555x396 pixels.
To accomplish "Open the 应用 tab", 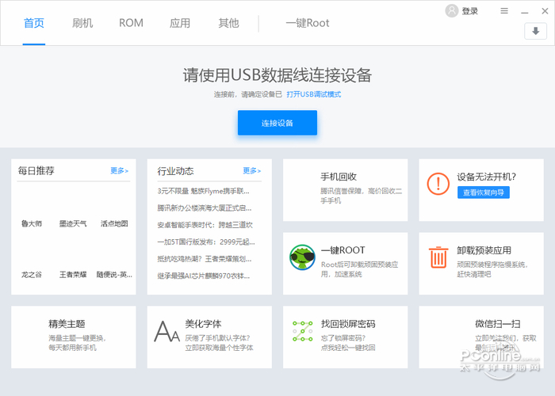I will tap(180, 23).
